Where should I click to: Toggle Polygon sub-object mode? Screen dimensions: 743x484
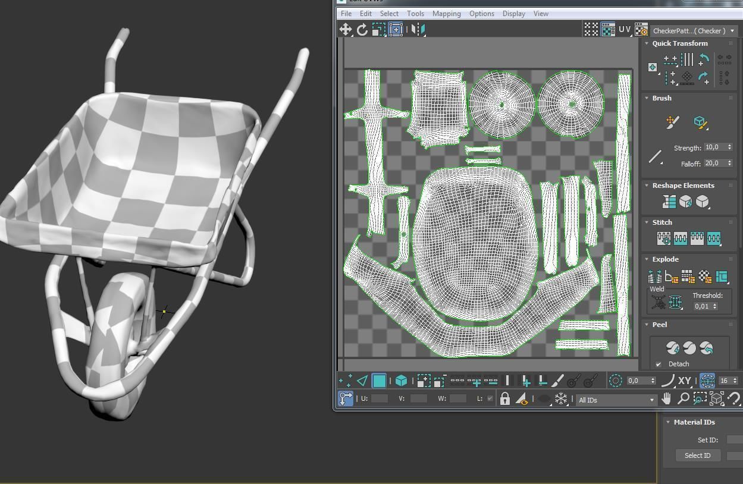click(379, 381)
